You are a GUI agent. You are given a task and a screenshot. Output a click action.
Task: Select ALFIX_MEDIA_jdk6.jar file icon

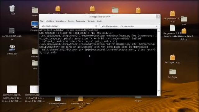point(12,31)
